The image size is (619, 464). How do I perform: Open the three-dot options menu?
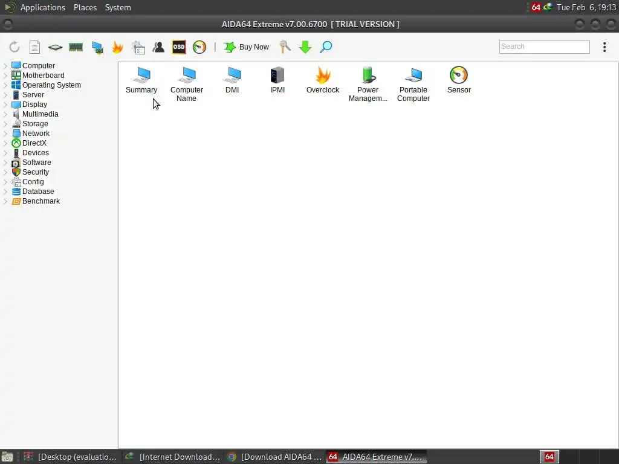click(x=604, y=47)
